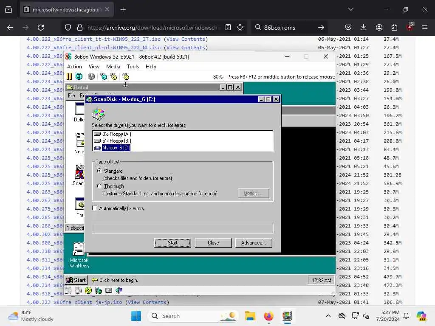Viewport: 435px width, 326px height.
Task: Click the ScanDisk Start button
Action: (172, 242)
